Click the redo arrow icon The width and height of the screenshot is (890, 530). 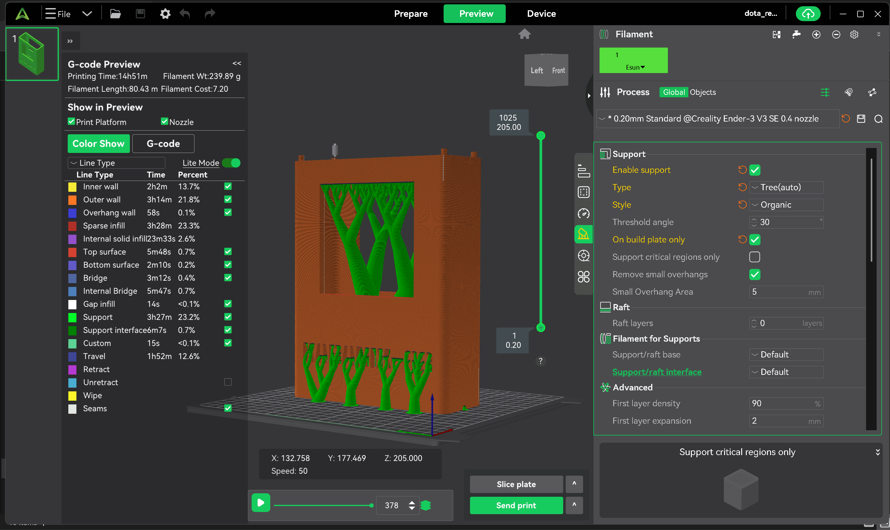pos(210,14)
